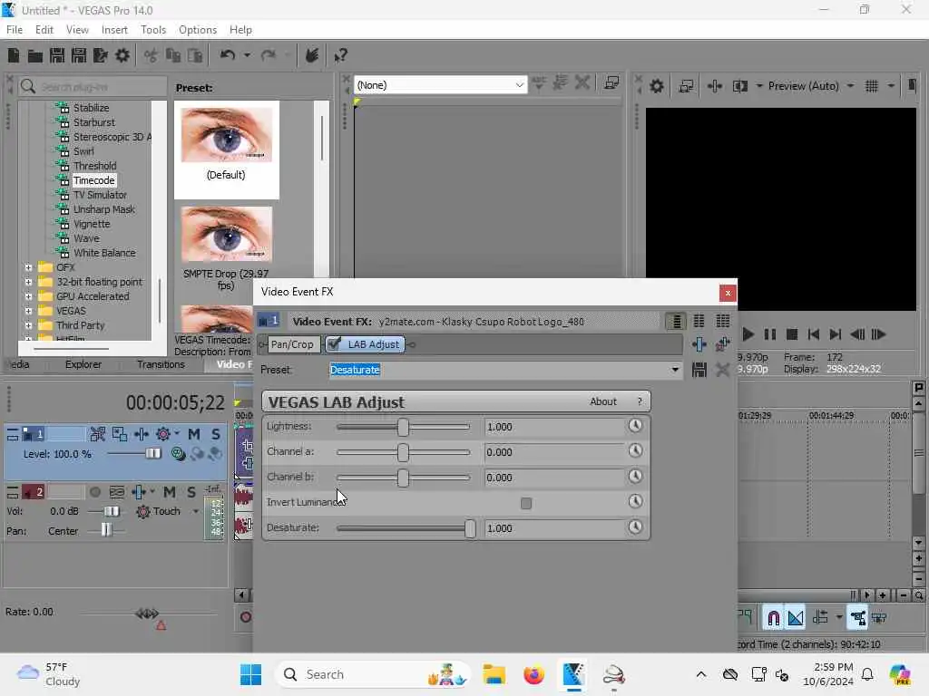The height and width of the screenshot is (696, 929).
Task: Expand the overlays grid dropdown arrow
Action: click(891, 86)
